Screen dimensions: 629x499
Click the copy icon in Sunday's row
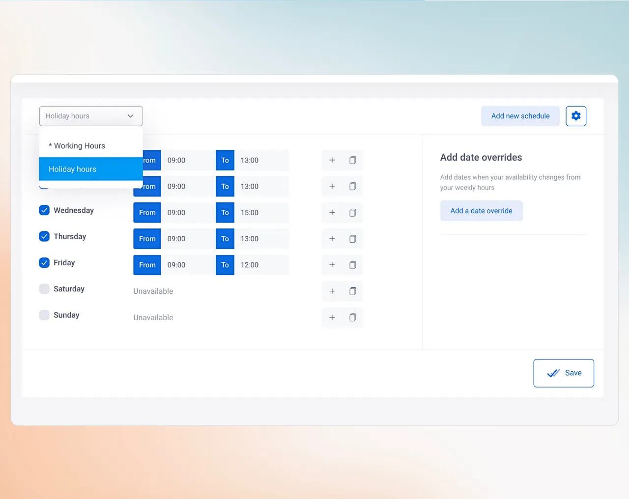[353, 317]
